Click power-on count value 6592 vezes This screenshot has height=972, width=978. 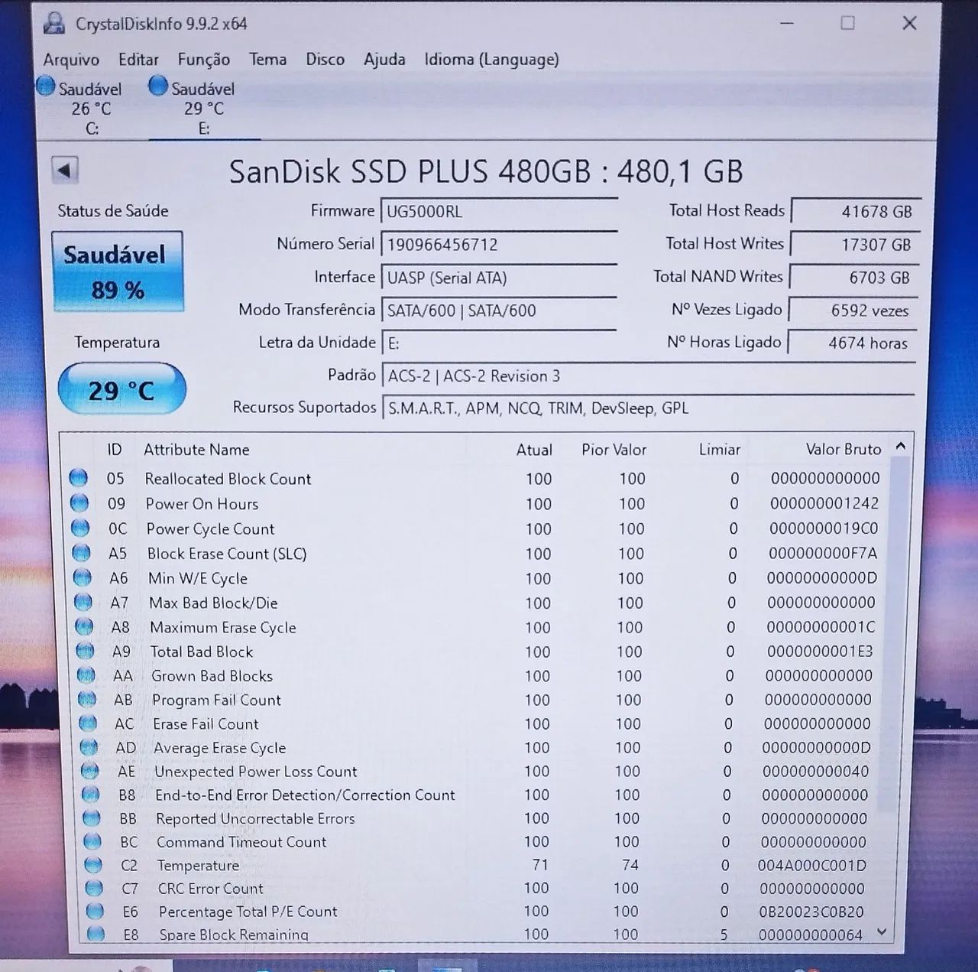853,310
